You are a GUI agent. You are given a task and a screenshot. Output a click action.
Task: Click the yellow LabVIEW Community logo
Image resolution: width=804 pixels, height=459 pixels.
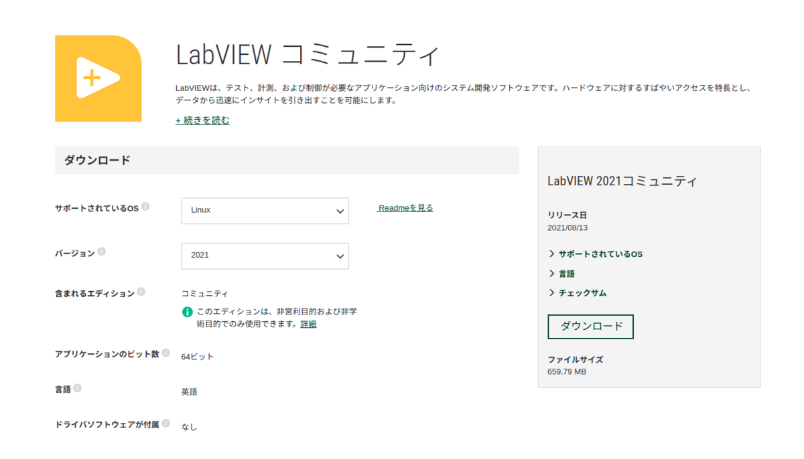(98, 78)
